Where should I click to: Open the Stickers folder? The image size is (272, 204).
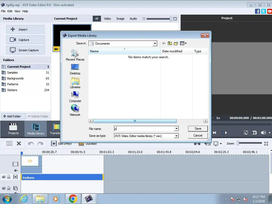[x=25, y=90]
